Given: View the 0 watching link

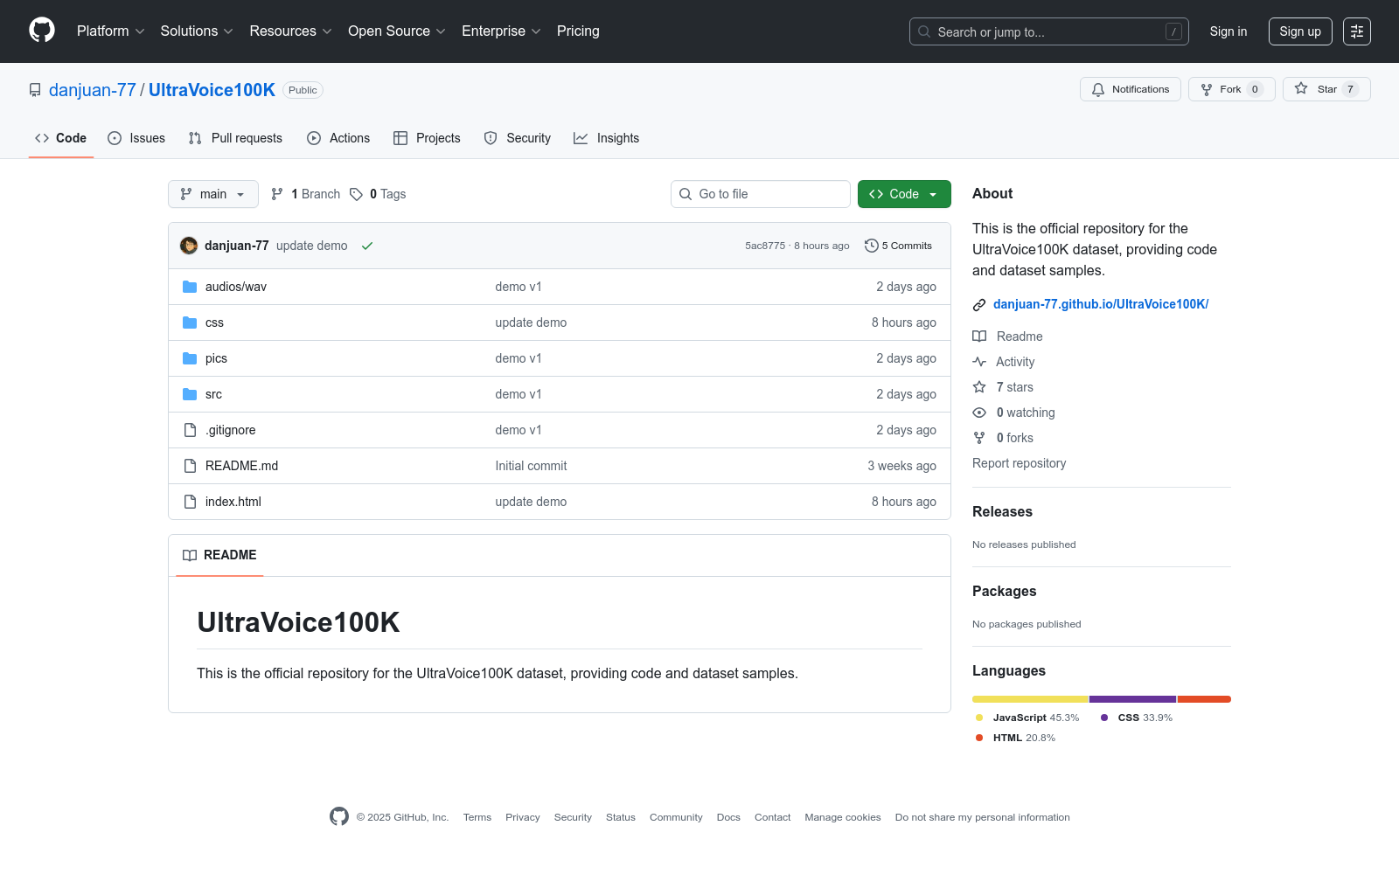Looking at the screenshot, I should click(x=1014, y=413).
